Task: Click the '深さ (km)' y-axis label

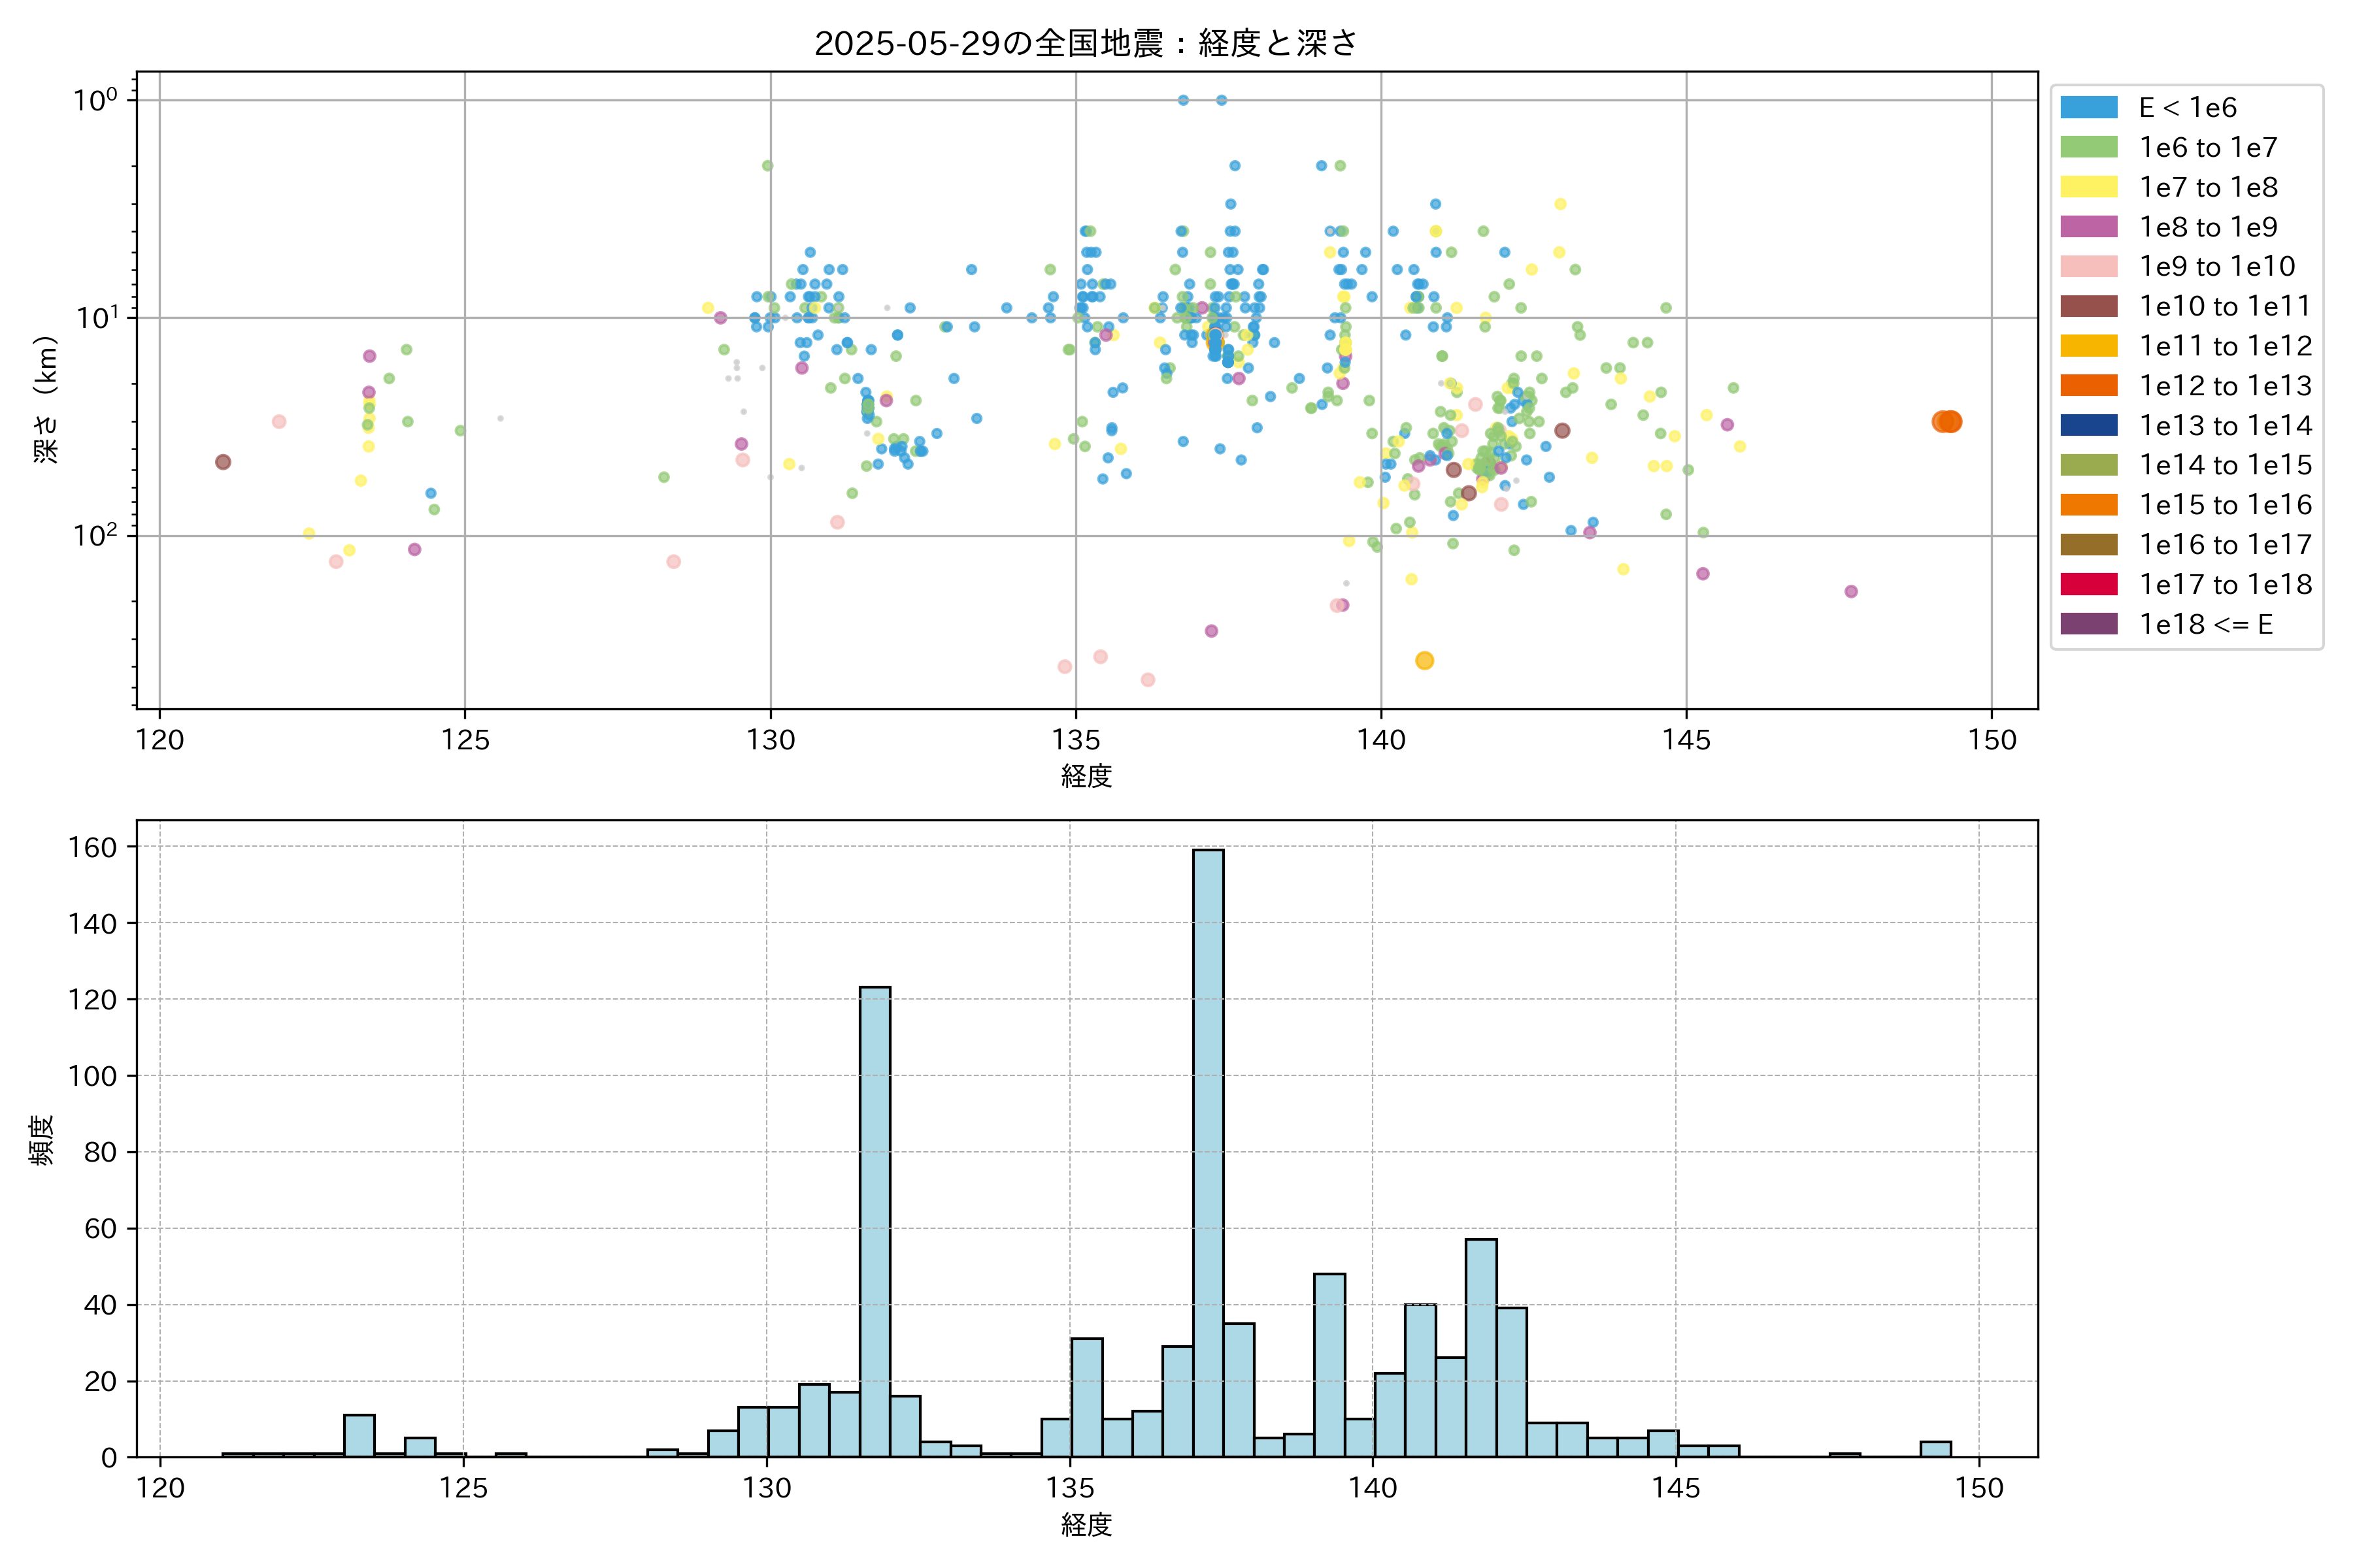Action: (46, 400)
